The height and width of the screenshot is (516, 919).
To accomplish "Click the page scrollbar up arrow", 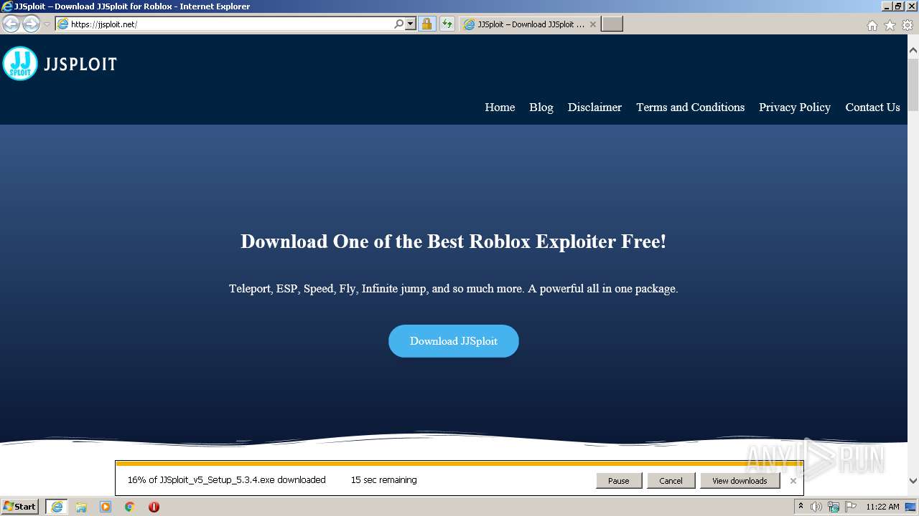I will point(913,51).
